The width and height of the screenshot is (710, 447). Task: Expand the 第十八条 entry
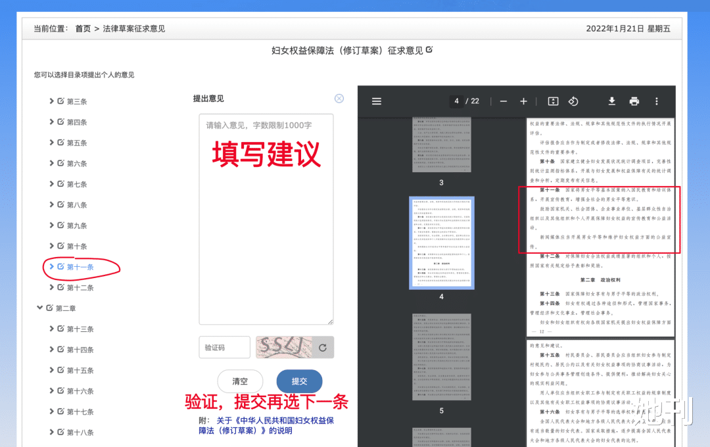coord(51,432)
